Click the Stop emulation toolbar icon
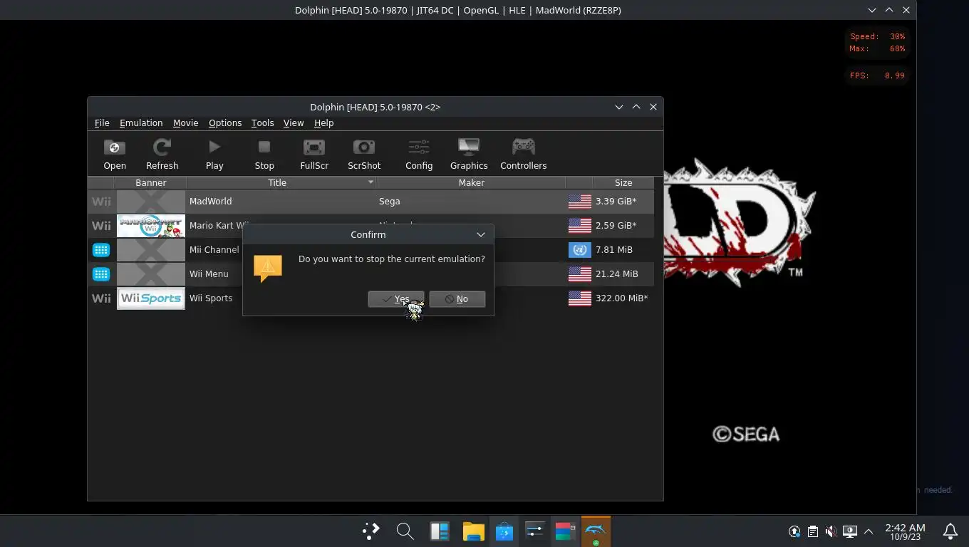This screenshot has height=547, width=969. 264,147
